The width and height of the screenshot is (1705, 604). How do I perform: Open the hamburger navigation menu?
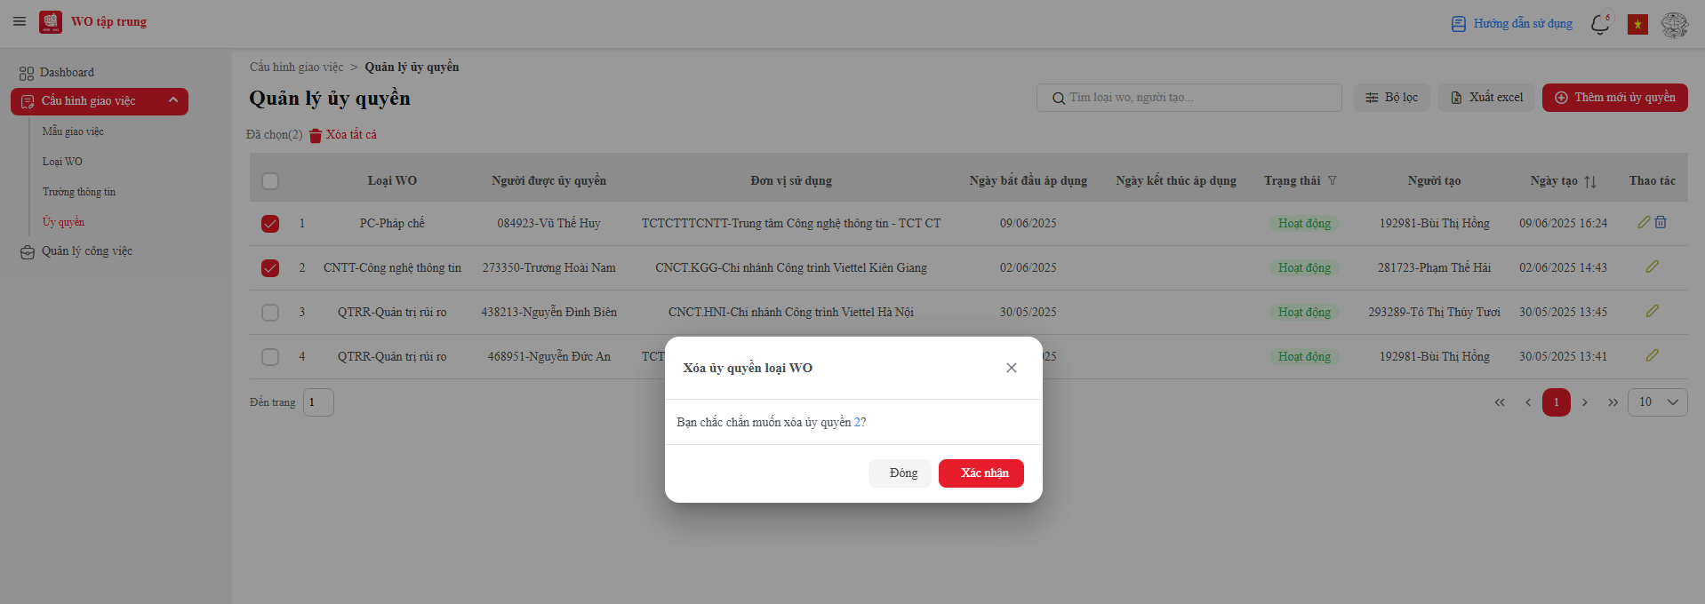coord(20,21)
